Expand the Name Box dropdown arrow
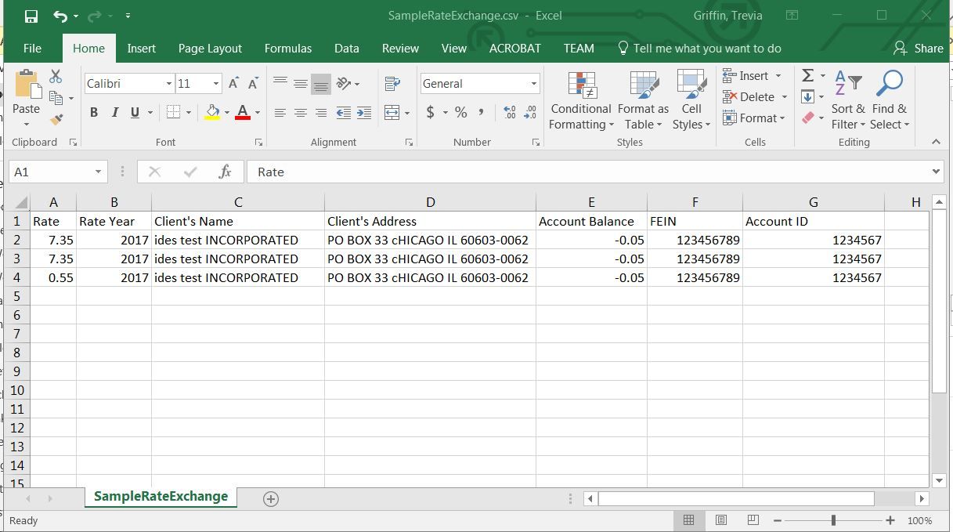 99,172
